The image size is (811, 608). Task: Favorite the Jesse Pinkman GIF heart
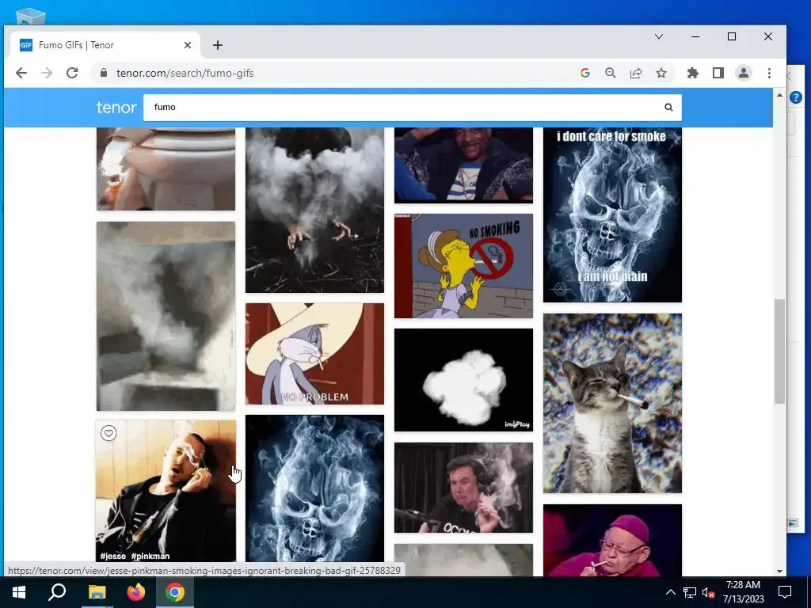(x=108, y=433)
